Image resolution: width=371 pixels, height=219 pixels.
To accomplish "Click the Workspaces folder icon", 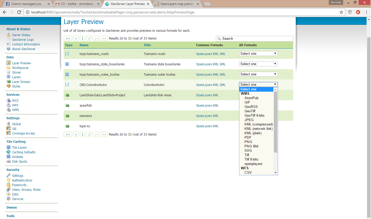I will [8, 68].
